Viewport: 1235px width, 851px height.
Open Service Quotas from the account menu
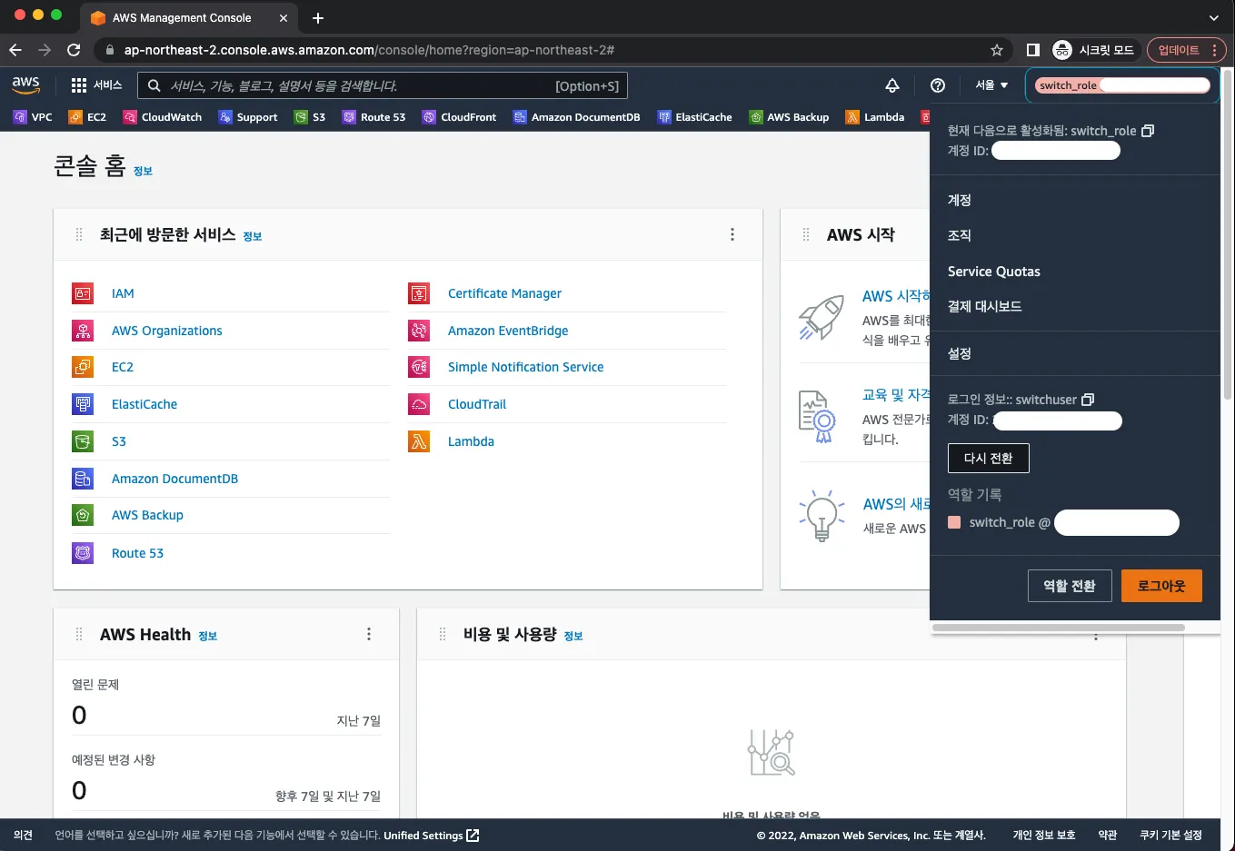[994, 272]
